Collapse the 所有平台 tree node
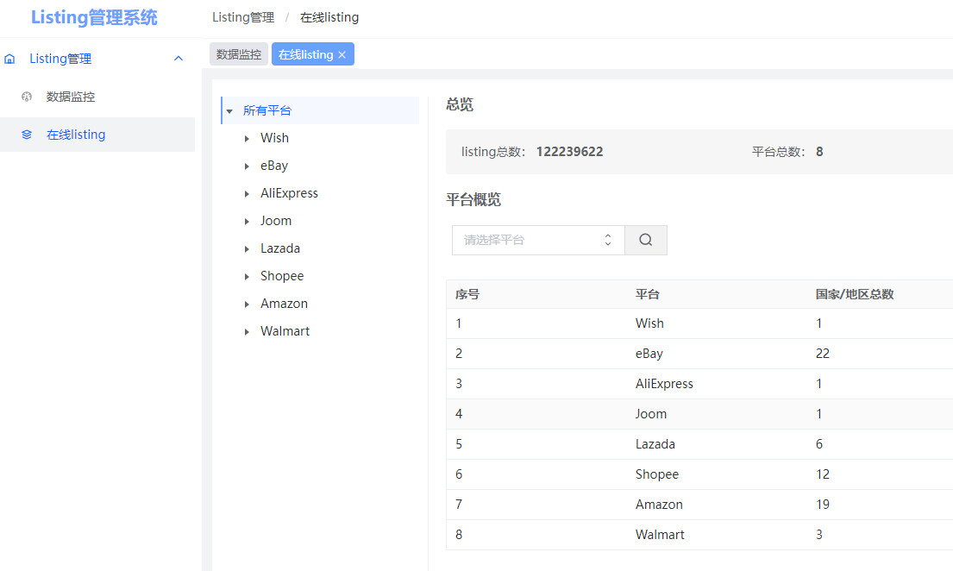 point(229,111)
